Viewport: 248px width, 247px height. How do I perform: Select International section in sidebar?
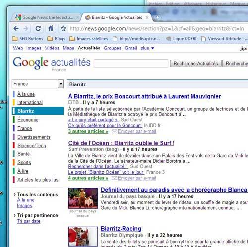(30, 102)
